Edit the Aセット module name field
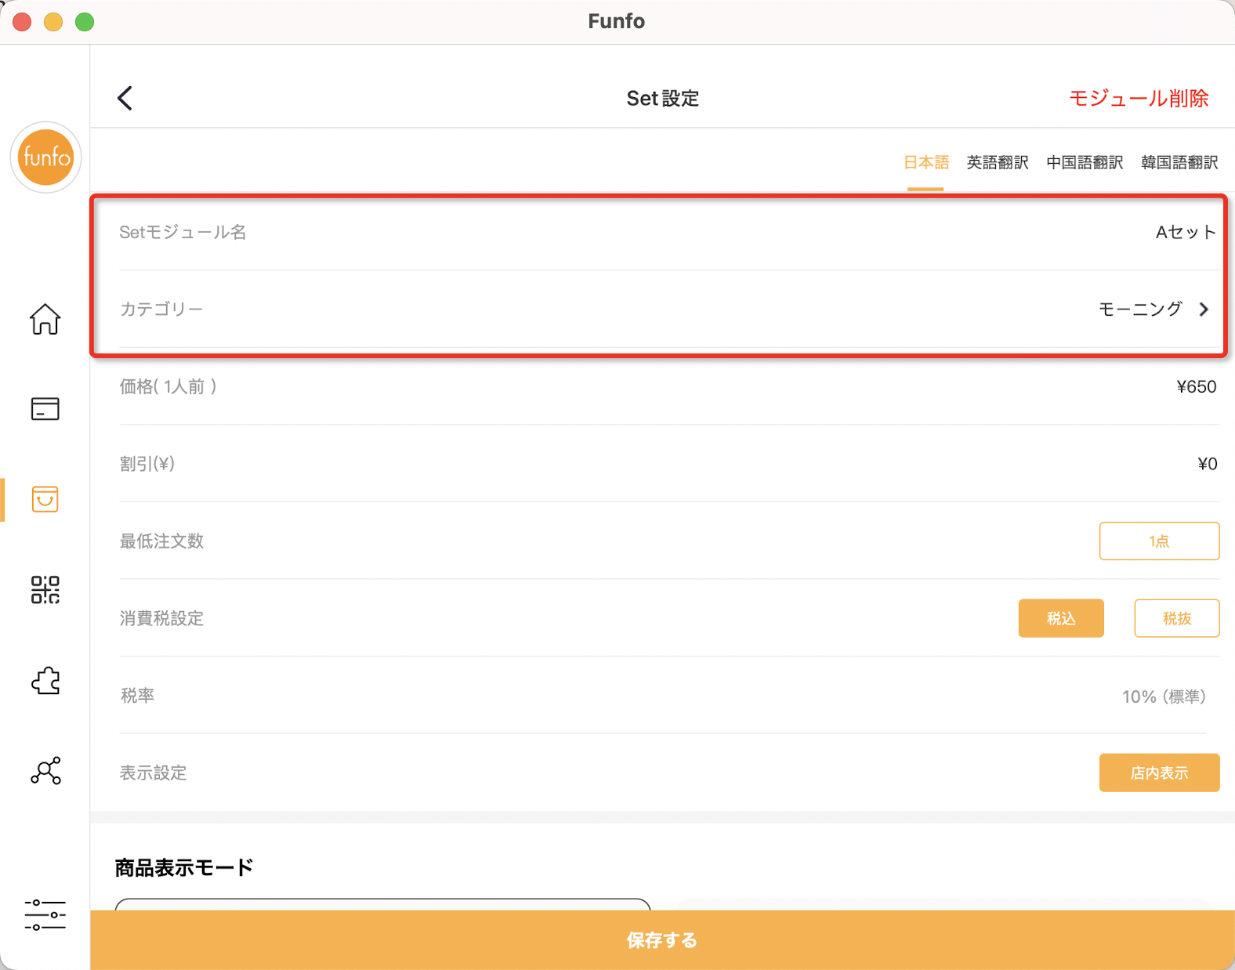Viewport: 1235px width, 970px height. [x=1186, y=232]
